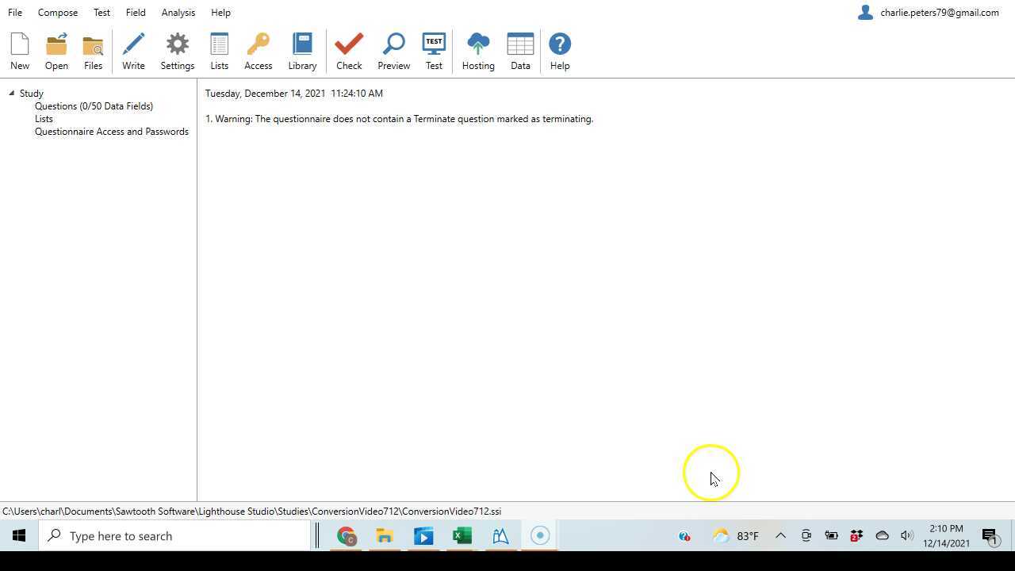The image size is (1015, 571).
Task: Launch the Test survey tool
Action: coord(434,50)
